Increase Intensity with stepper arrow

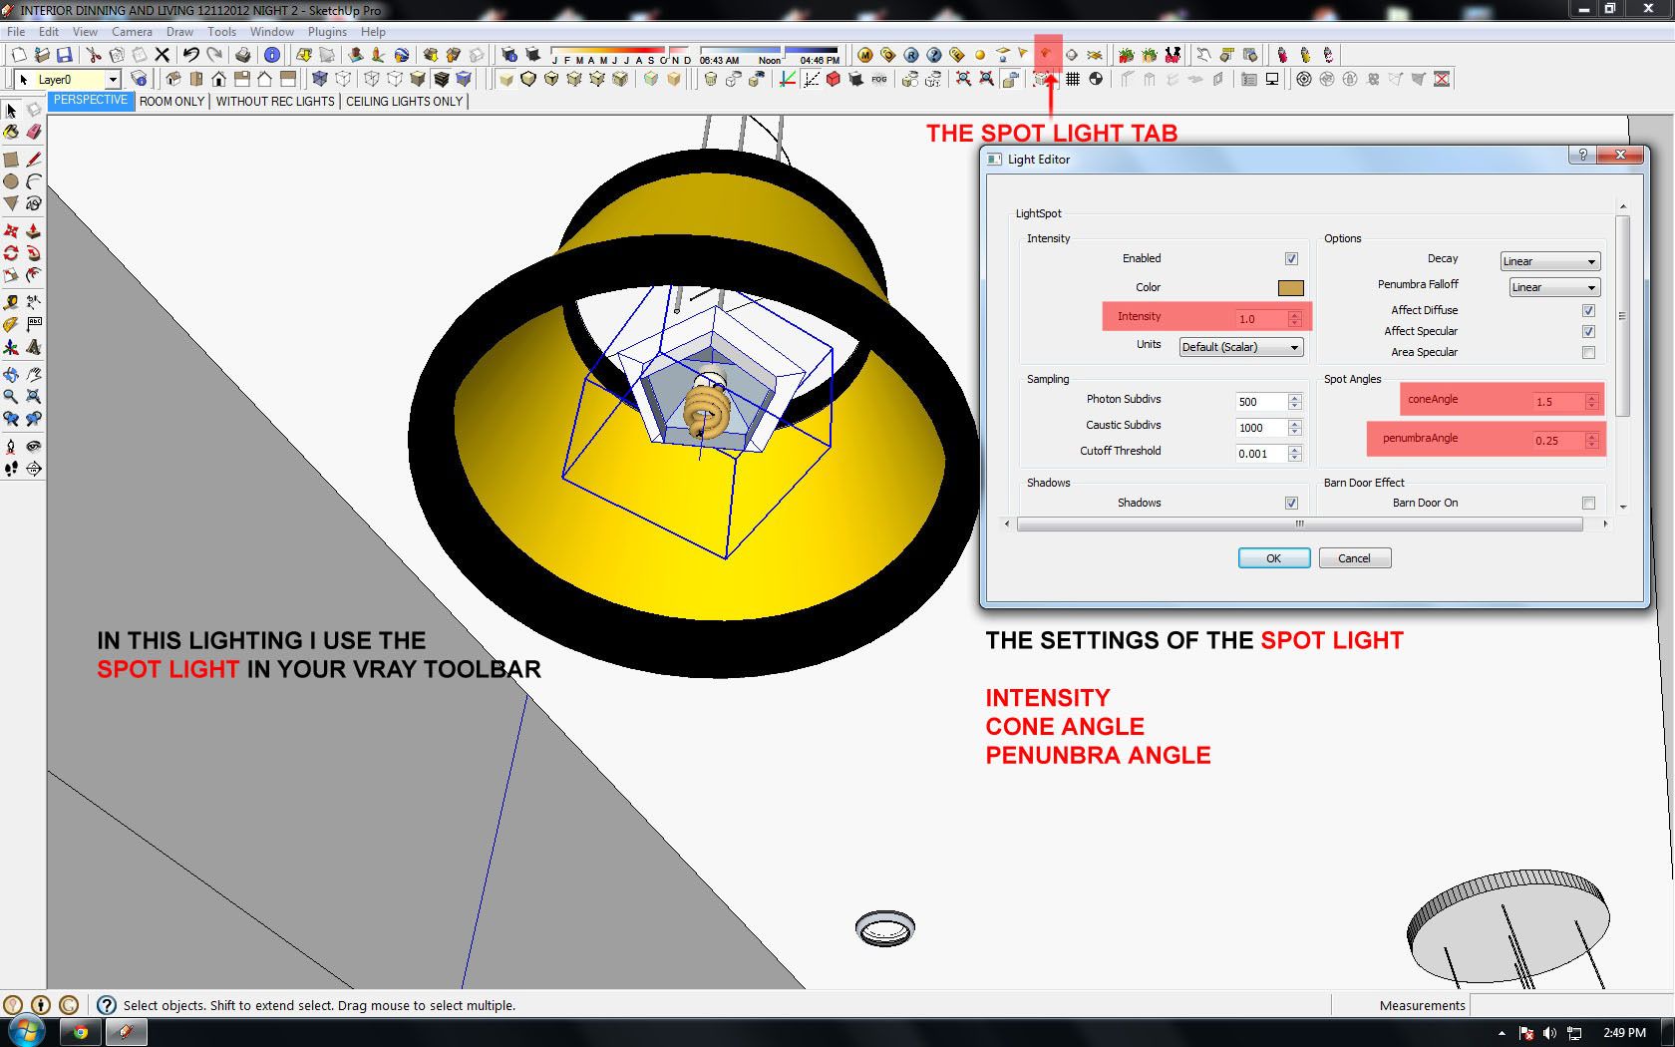[x=1294, y=314]
